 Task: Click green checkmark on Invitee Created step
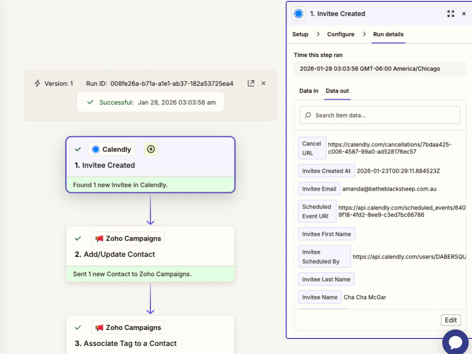78,149
